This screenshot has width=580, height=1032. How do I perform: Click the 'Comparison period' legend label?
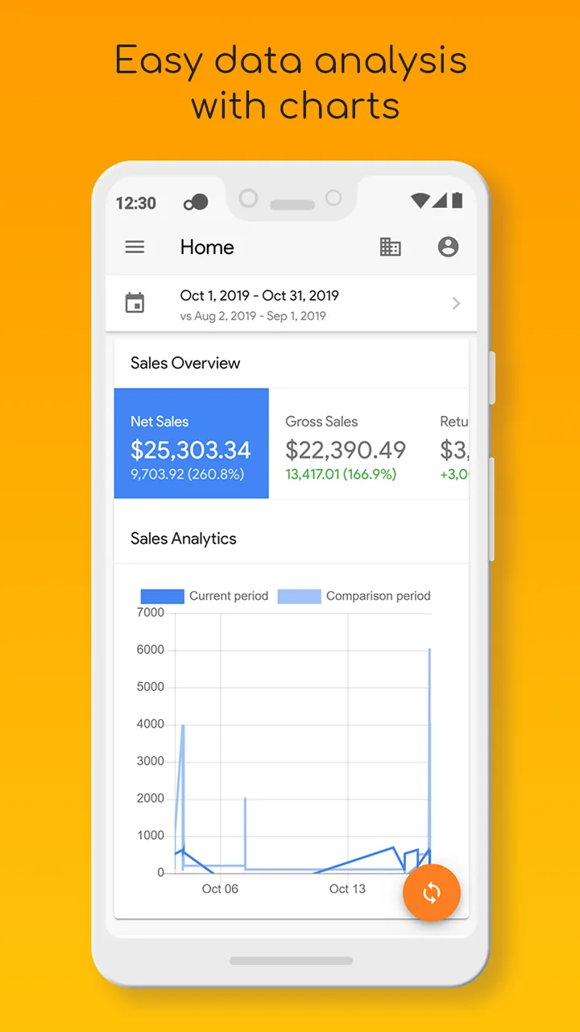point(379,596)
